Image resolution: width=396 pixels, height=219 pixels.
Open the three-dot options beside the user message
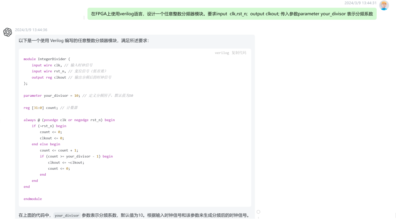pyautogui.click(x=84, y=17)
